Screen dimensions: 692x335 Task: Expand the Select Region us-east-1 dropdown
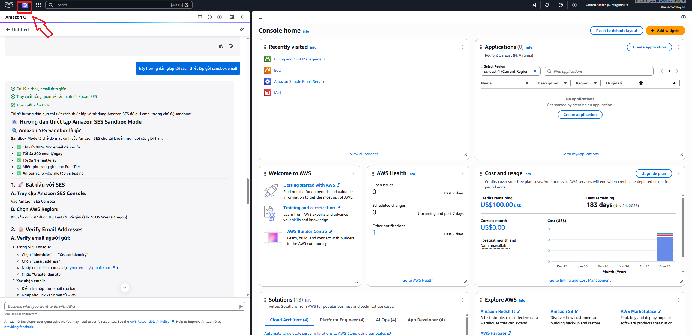[x=510, y=71]
